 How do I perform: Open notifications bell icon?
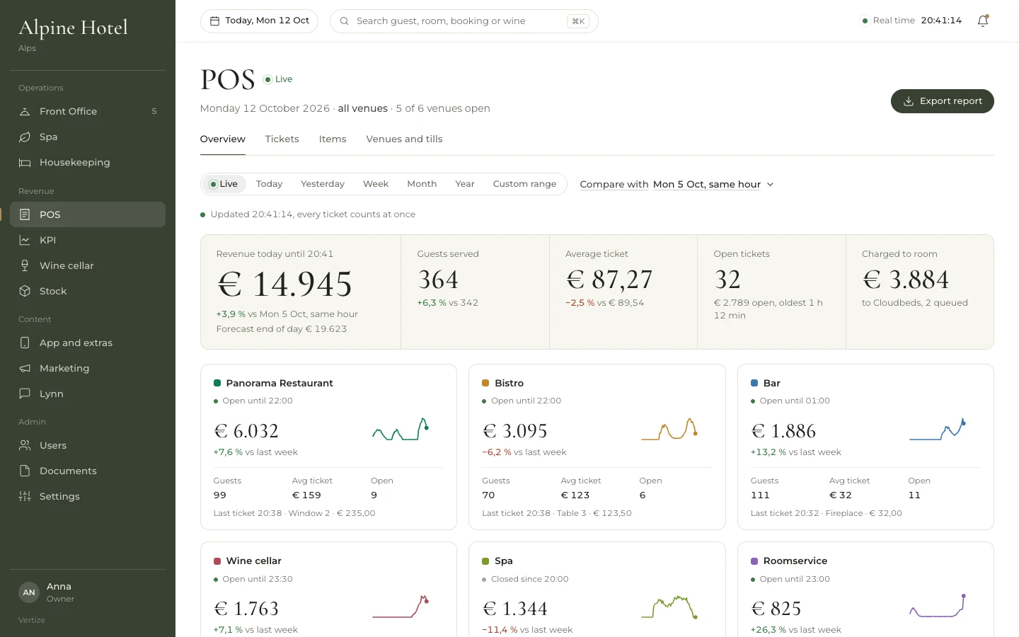pos(983,21)
